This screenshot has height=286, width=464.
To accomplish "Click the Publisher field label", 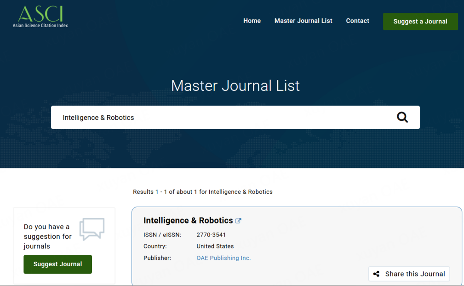I will click(157, 258).
